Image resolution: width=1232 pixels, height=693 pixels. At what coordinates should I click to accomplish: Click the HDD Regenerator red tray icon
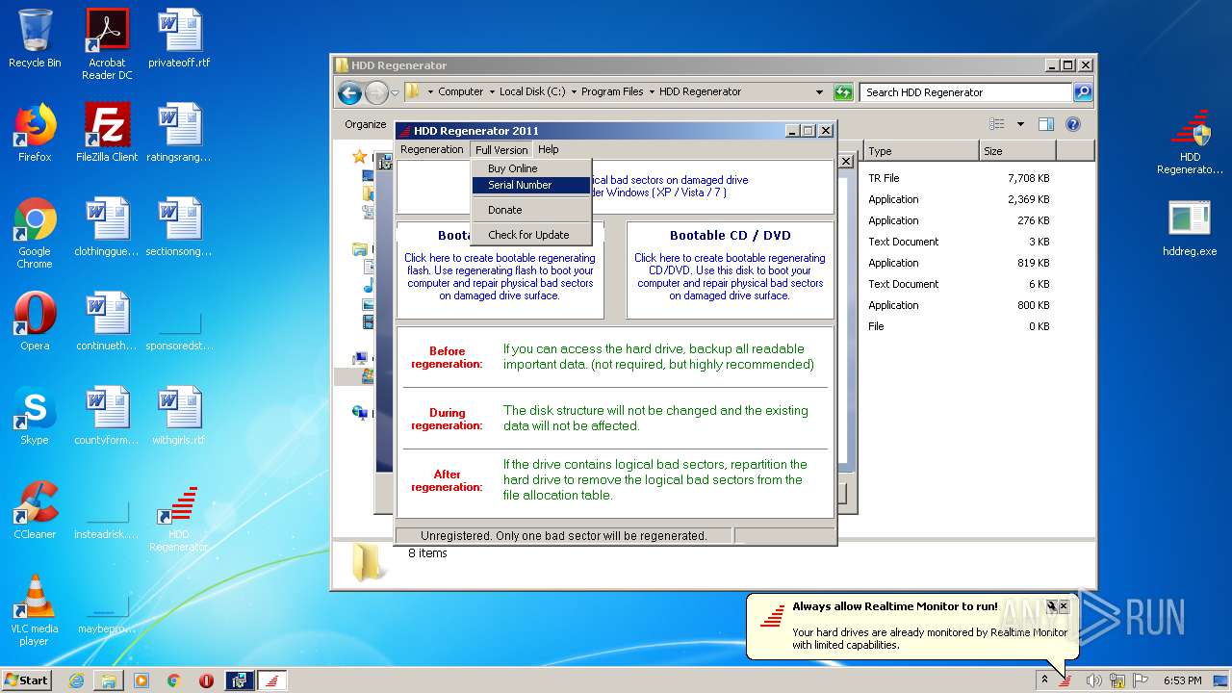point(1066,680)
